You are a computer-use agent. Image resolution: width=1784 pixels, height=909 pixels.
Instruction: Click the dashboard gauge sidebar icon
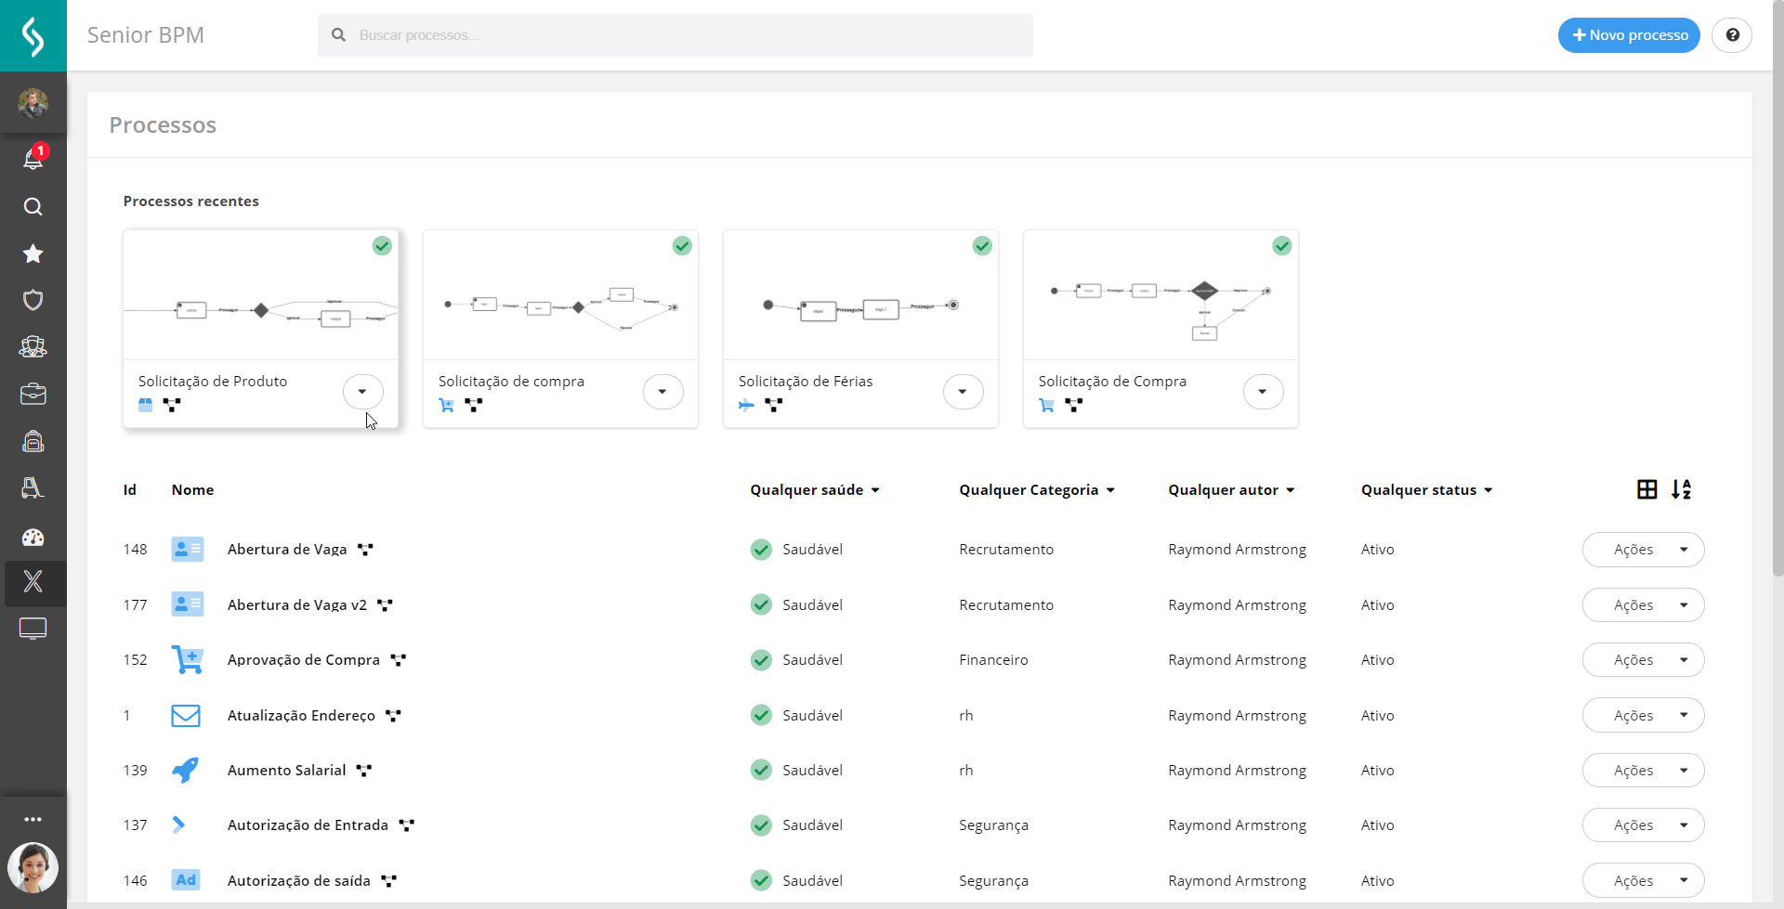(x=33, y=537)
